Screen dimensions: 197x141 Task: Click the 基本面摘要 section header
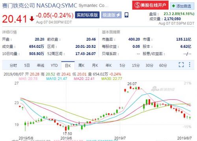(x=111, y=32)
